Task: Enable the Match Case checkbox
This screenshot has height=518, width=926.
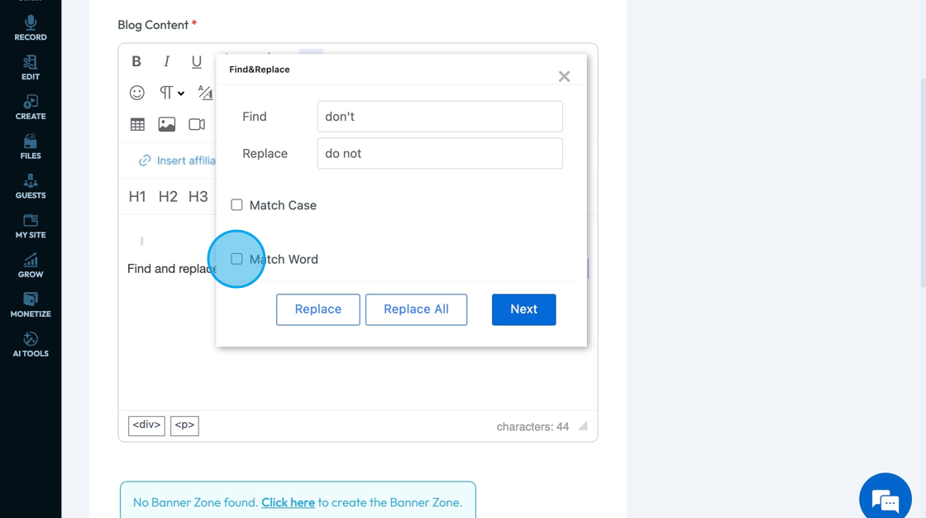Action: click(x=236, y=205)
